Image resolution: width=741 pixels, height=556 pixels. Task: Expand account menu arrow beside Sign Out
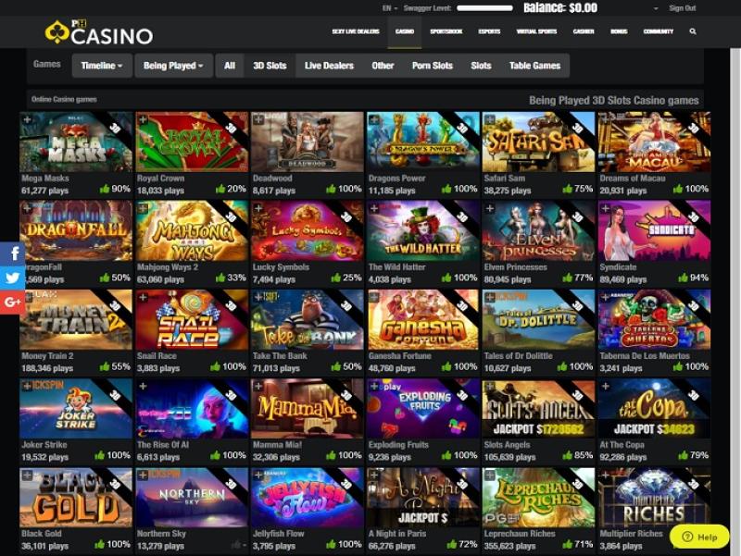(x=656, y=8)
